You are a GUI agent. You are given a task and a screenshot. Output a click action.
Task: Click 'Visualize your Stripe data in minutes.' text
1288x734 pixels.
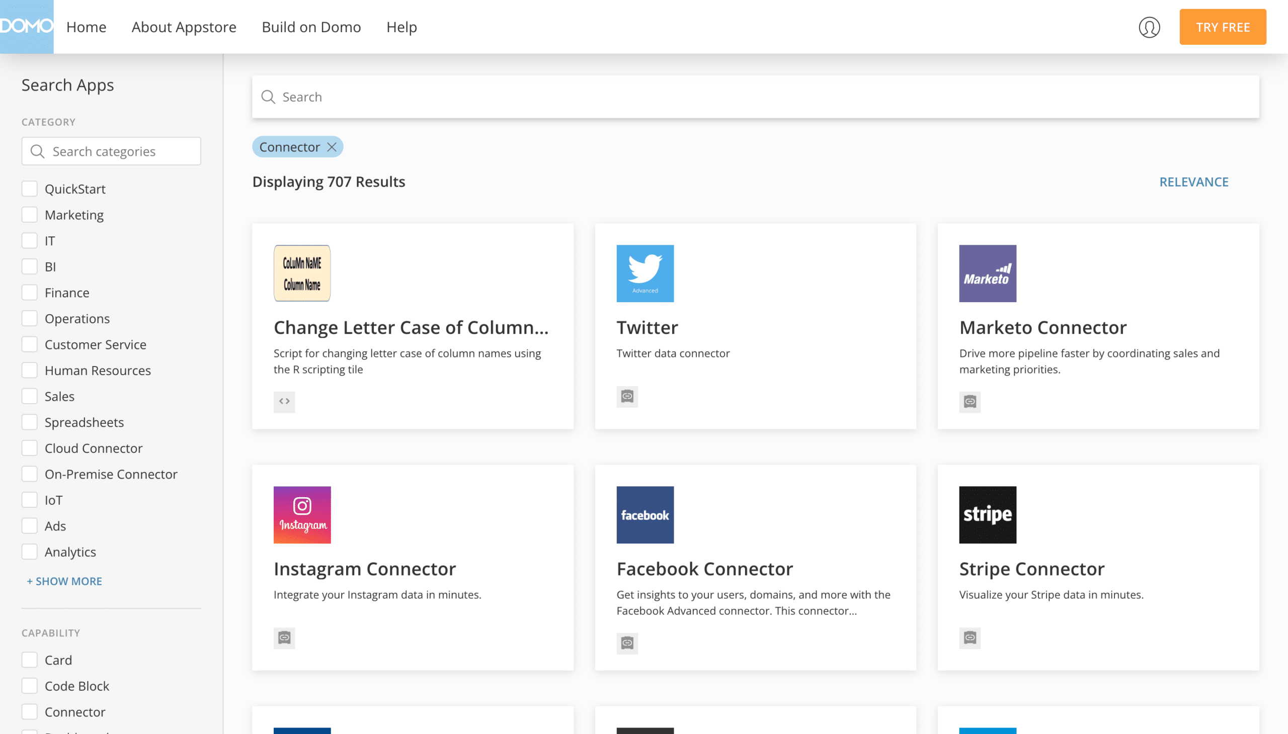pyautogui.click(x=1052, y=595)
